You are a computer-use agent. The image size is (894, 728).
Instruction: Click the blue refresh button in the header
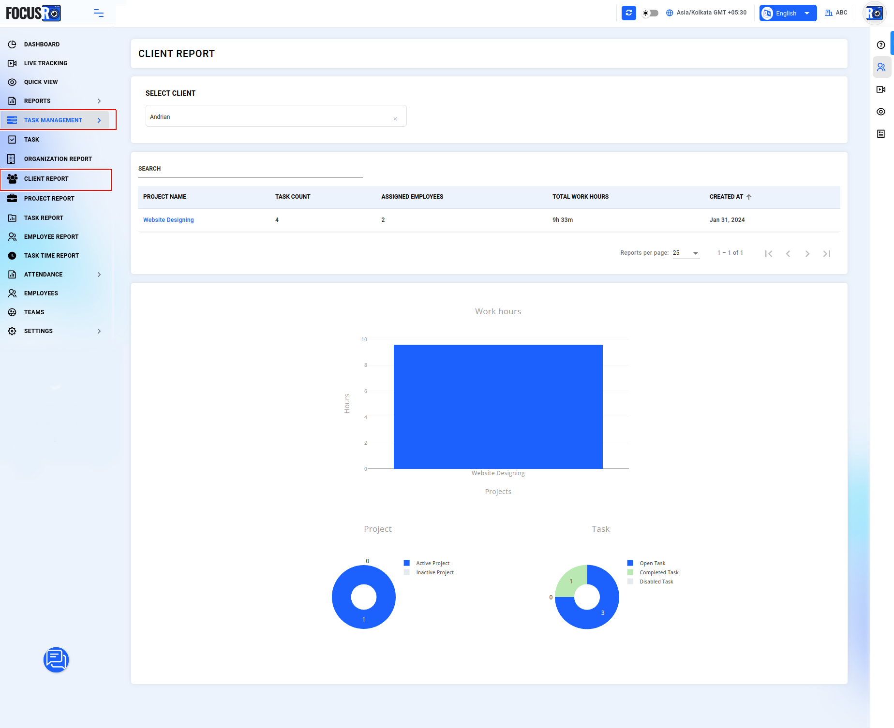628,13
